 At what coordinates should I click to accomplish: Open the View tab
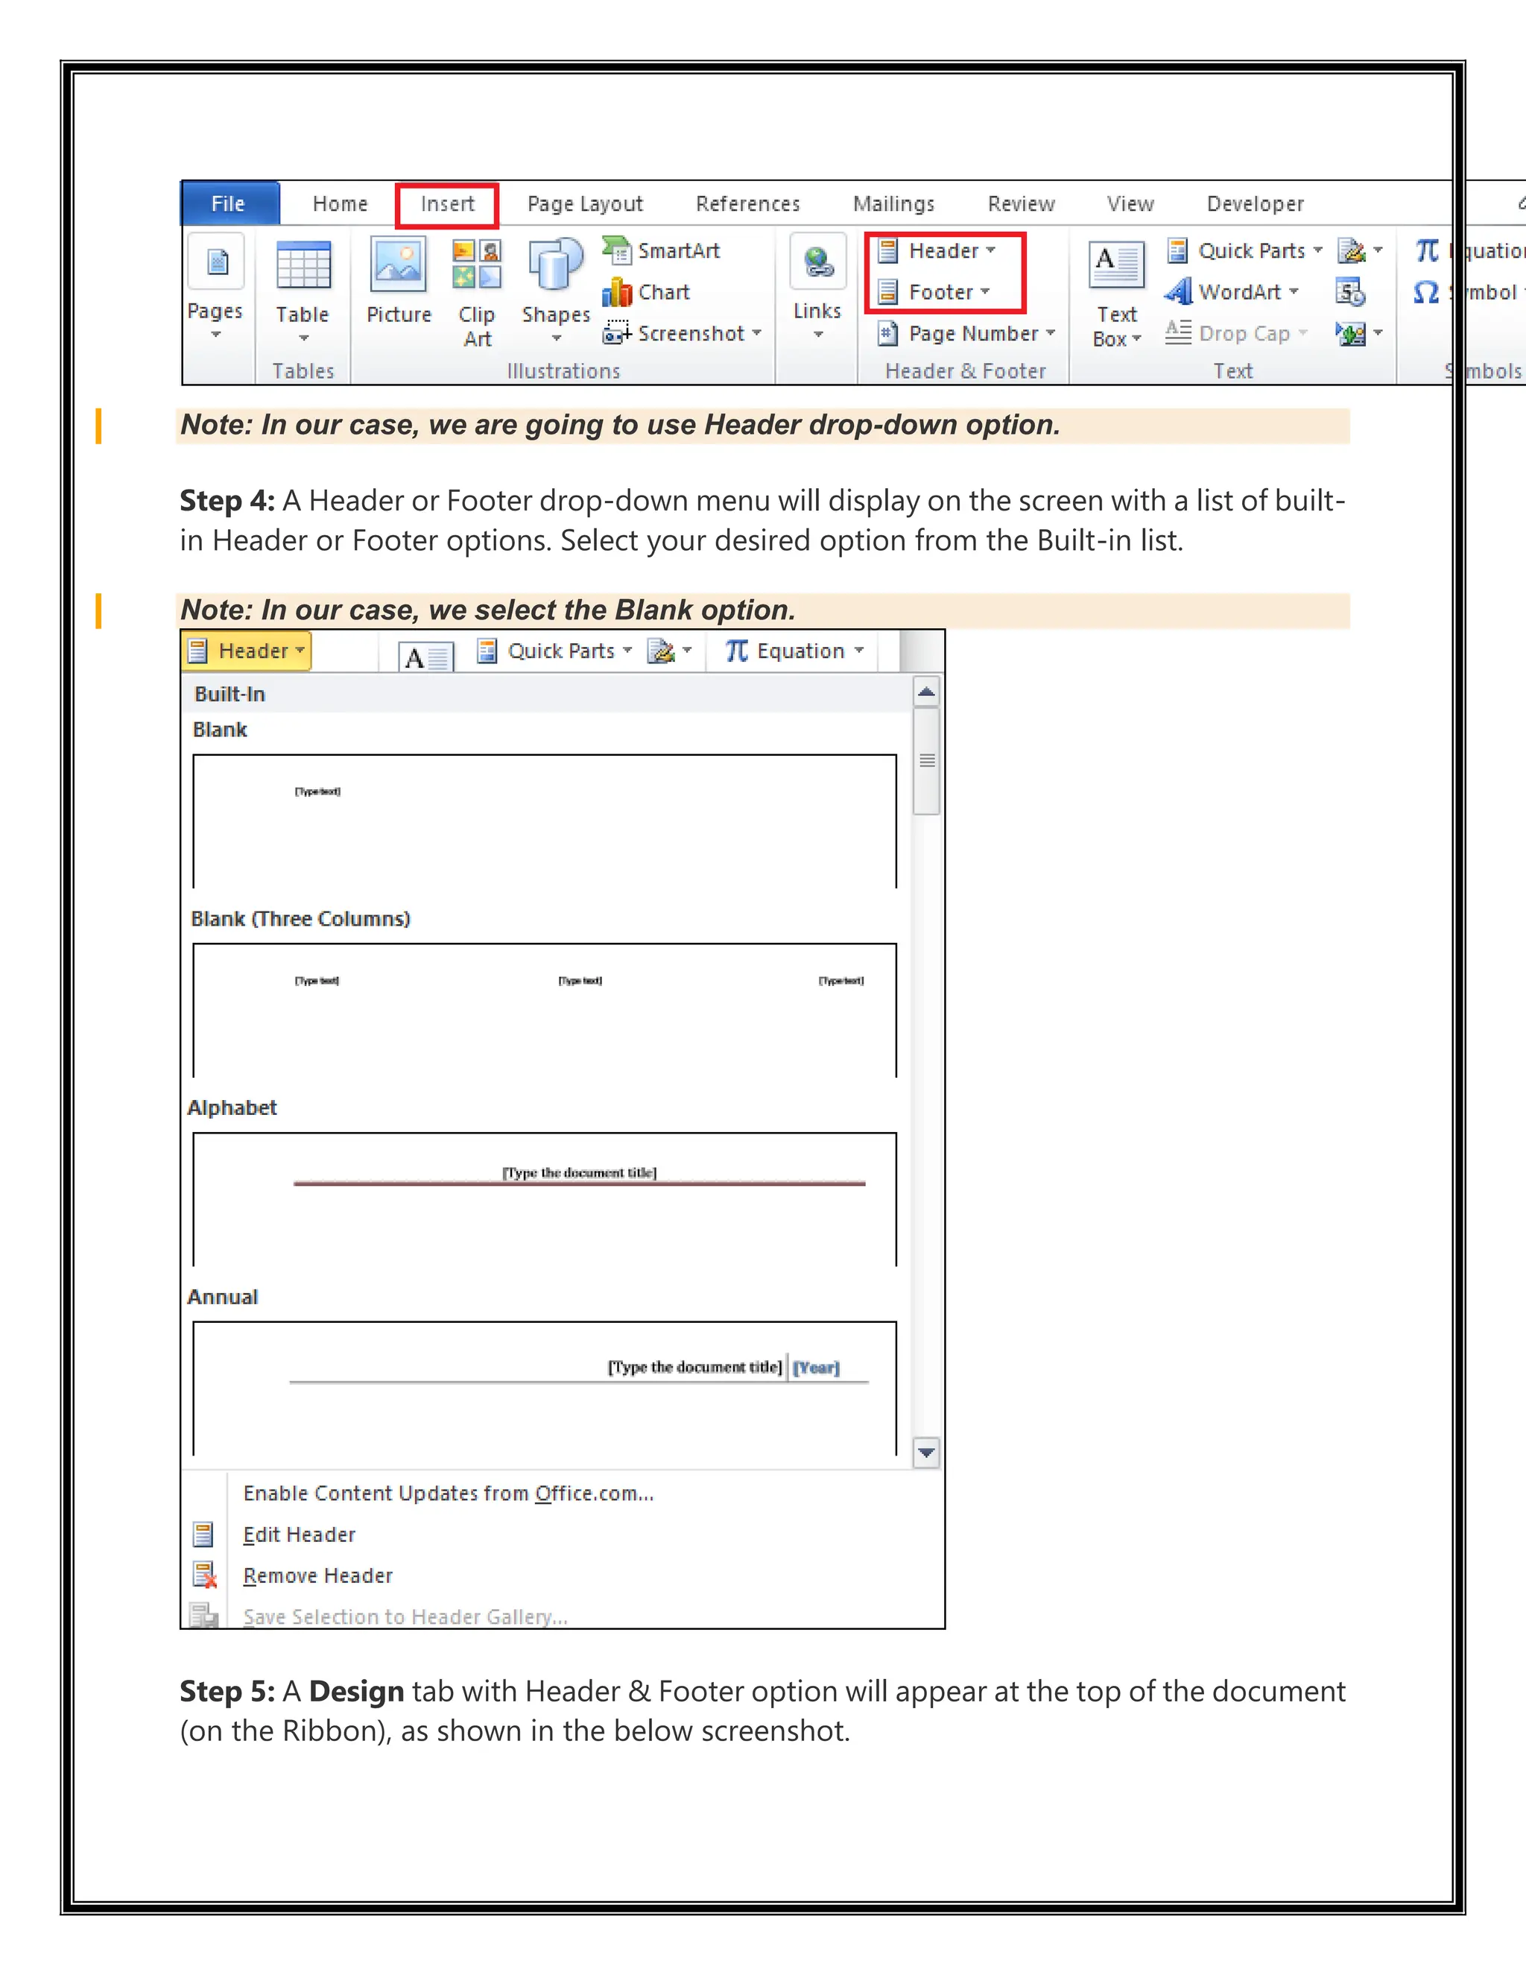[x=1130, y=203]
